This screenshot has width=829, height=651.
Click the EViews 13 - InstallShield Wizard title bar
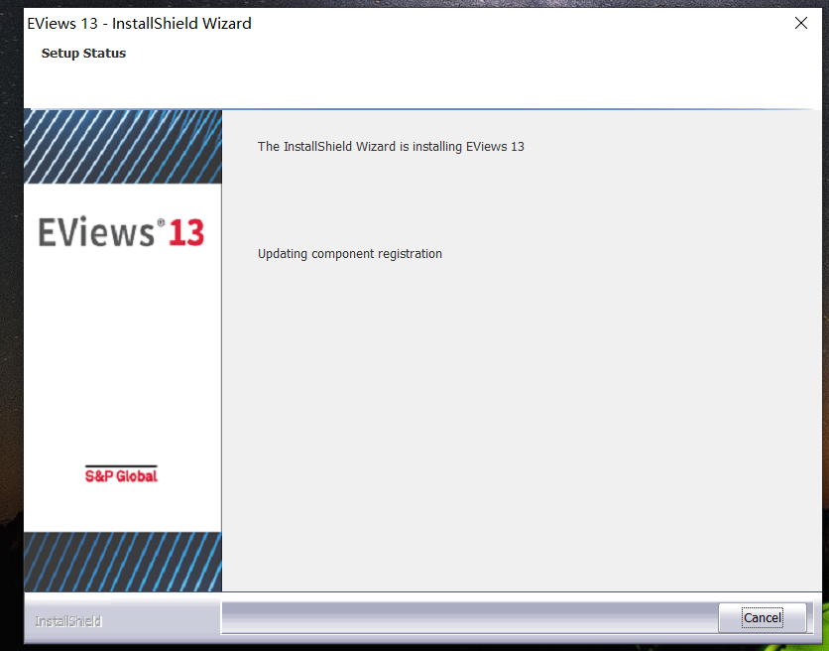(x=139, y=23)
